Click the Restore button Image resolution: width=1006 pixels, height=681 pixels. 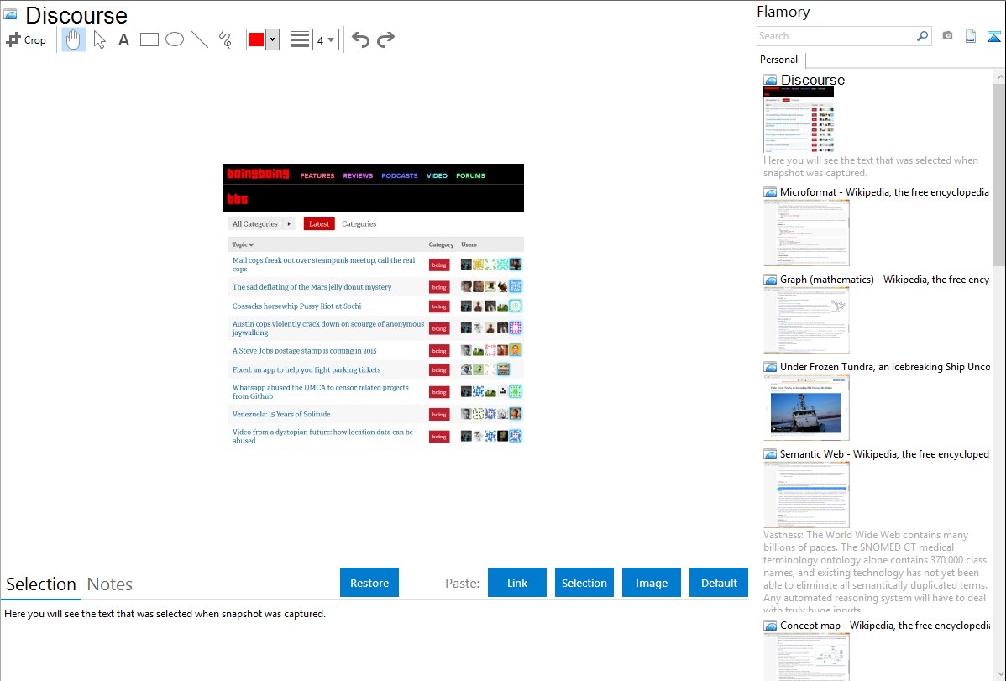pyautogui.click(x=369, y=583)
